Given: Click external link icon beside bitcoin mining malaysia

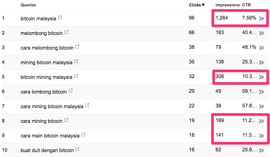Looking at the screenshot, I should [x=76, y=76].
